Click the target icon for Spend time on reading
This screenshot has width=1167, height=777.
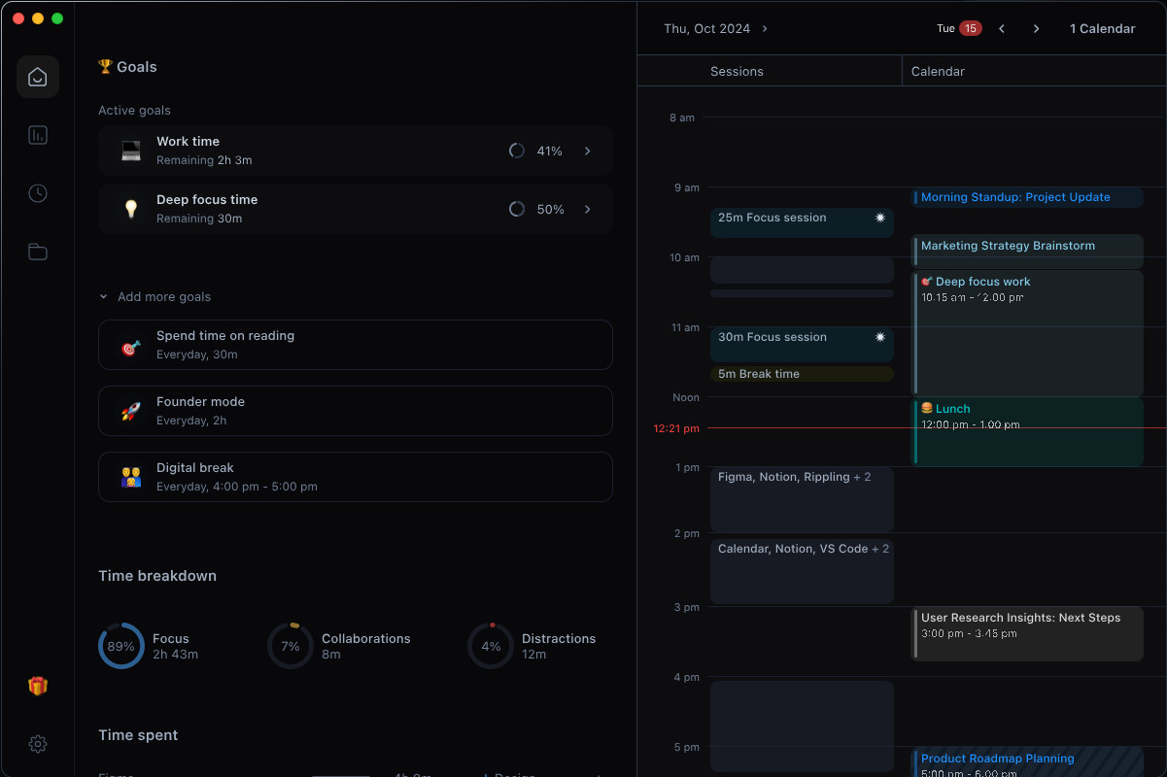(131, 347)
